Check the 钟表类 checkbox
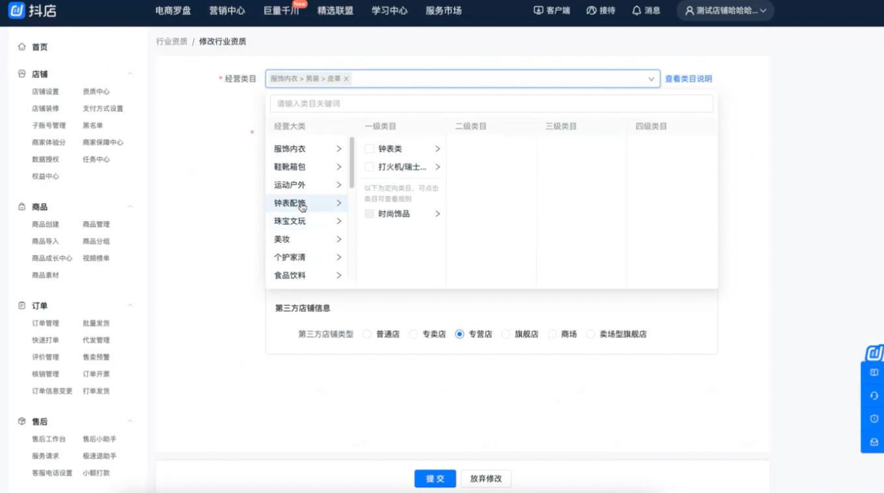The height and width of the screenshot is (493, 884). 369,149
